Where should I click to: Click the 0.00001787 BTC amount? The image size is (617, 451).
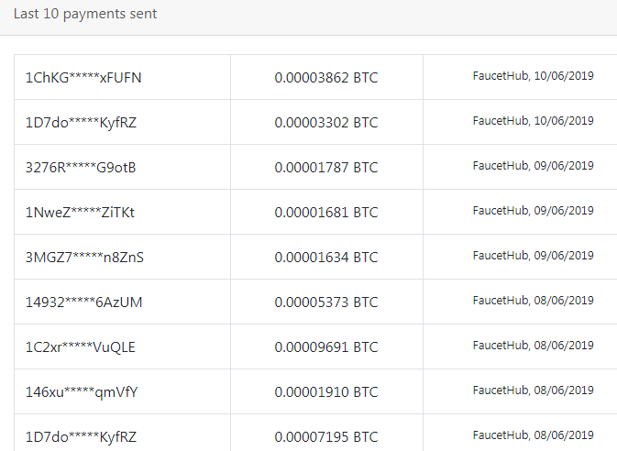coord(325,167)
